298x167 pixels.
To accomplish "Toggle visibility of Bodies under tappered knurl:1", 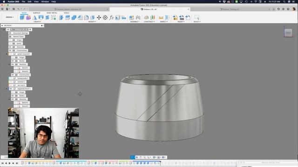I will coord(13,96).
